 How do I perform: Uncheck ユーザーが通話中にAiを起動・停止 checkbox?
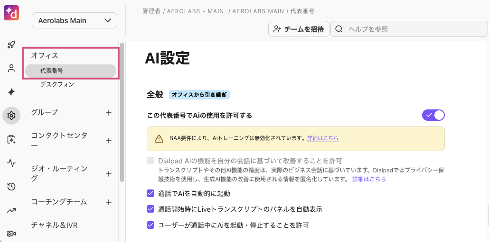[x=150, y=225]
